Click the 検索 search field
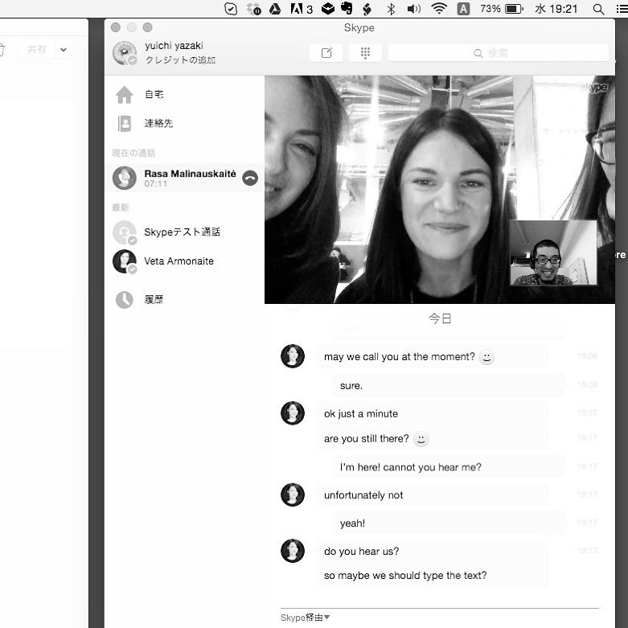628x628 pixels. [498, 53]
